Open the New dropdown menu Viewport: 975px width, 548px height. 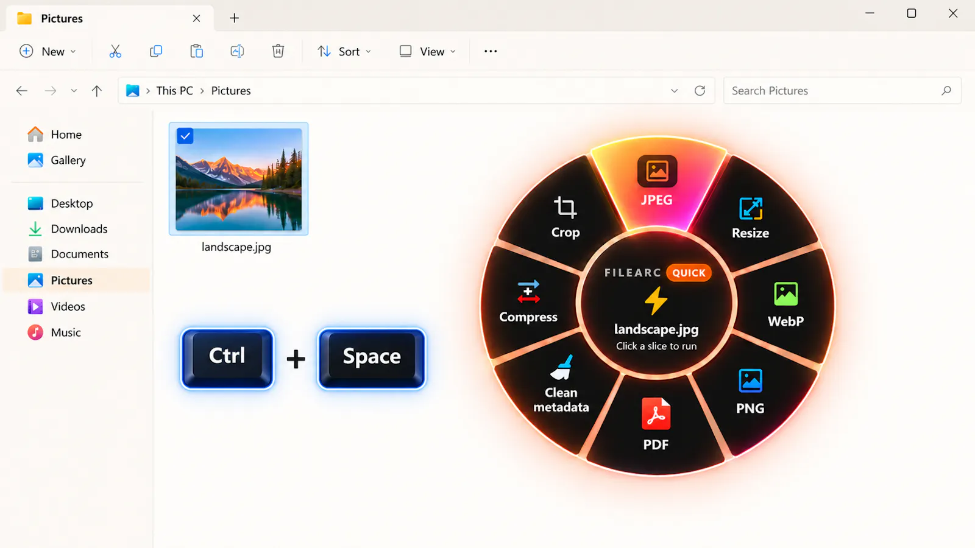point(48,51)
